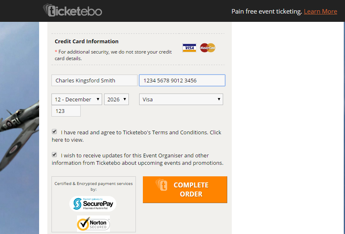The image size is (345, 234).
Task: Click the Complete Order button
Action: tap(185, 190)
